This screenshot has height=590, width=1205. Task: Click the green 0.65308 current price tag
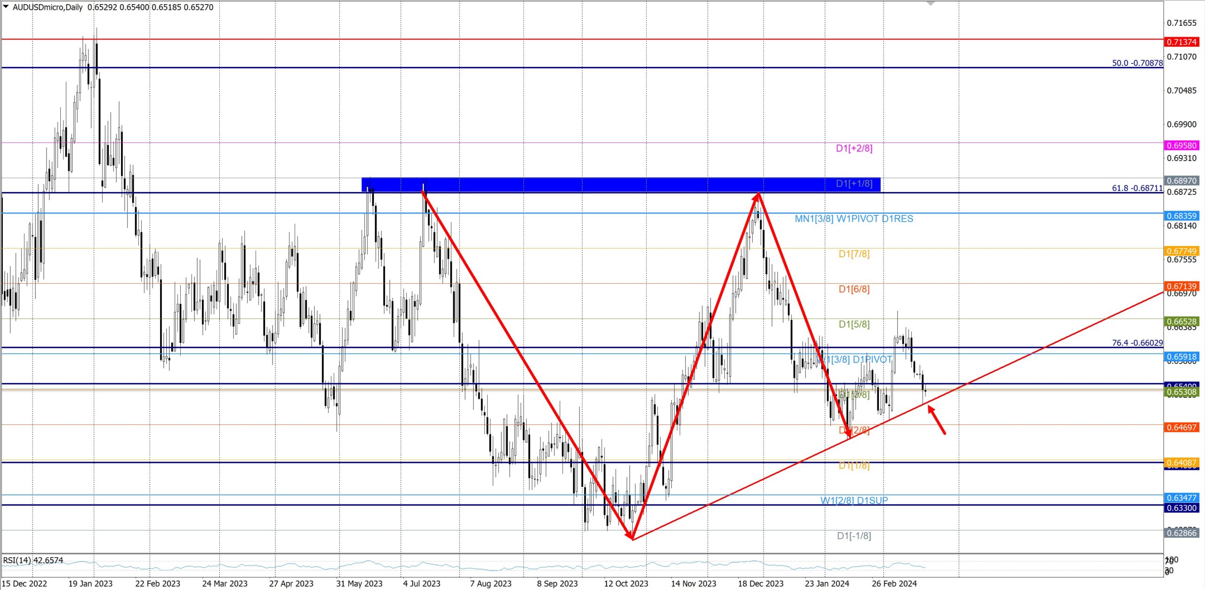coord(1181,392)
